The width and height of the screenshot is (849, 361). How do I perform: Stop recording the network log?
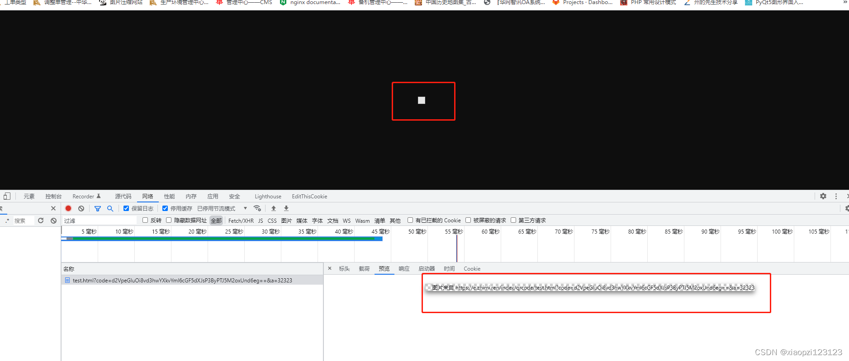coord(68,208)
